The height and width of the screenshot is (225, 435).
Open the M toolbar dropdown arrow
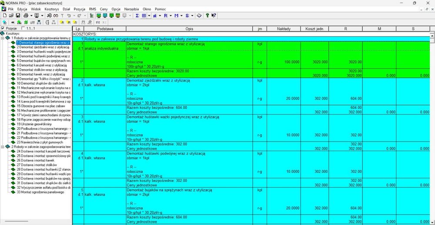pyautogui.click(x=181, y=16)
